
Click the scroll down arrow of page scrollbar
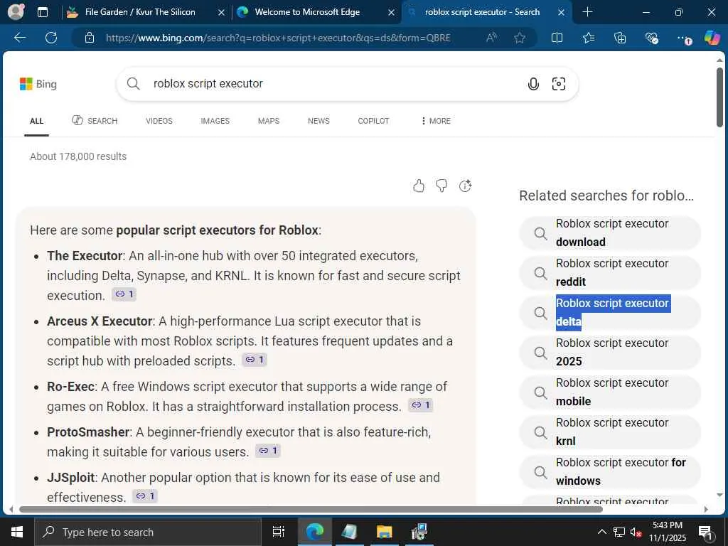[719, 495]
